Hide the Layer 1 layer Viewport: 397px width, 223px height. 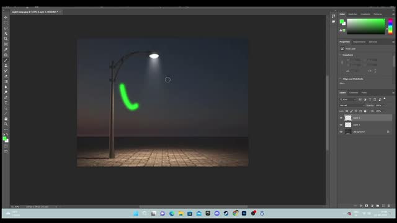(341, 125)
